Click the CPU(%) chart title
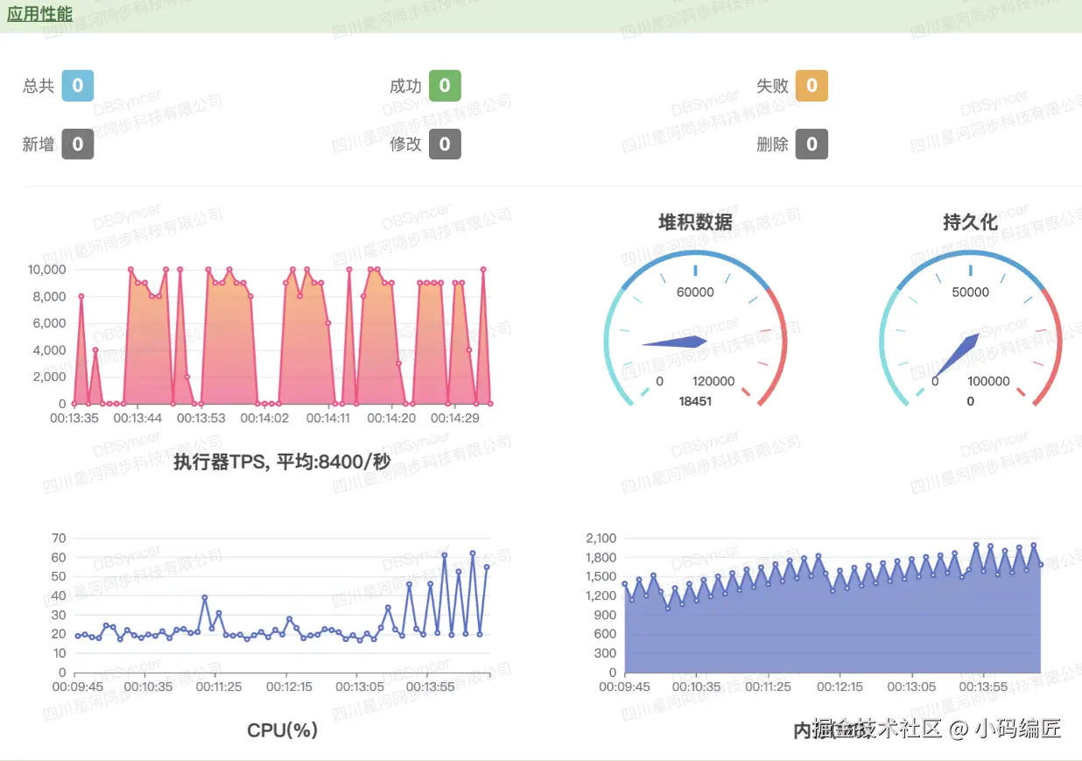Screen dimensions: 1082x761 tap(282, 730)
